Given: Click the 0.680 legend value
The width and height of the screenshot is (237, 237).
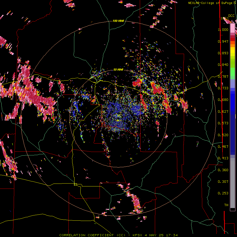Looking at the screenshot, I should 223,100.
